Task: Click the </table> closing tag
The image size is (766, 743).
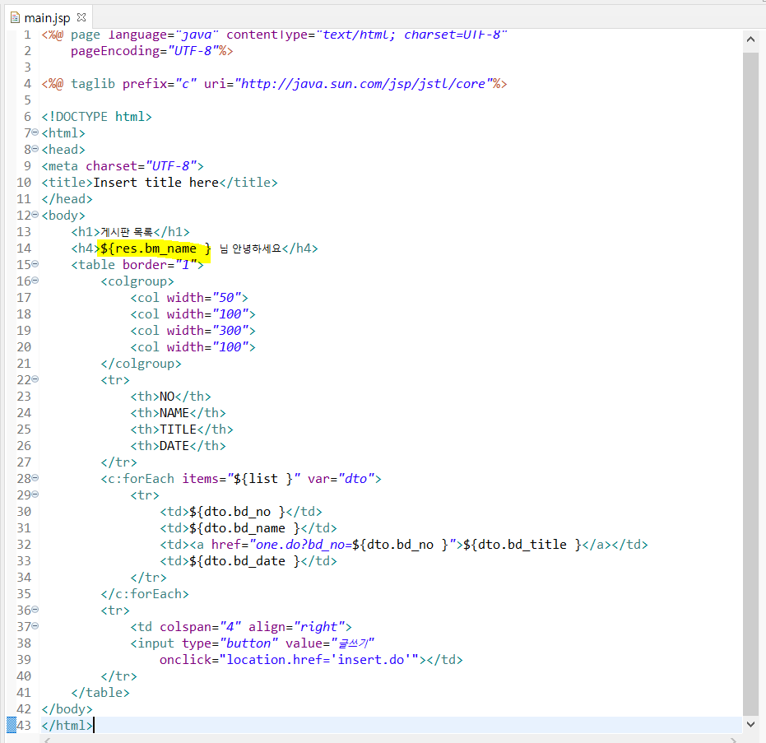Action: click(100, 693)
